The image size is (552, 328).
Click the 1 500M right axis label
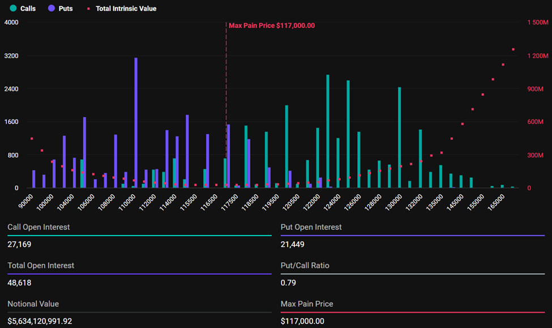pyautogui.click(x=536, y=22)
